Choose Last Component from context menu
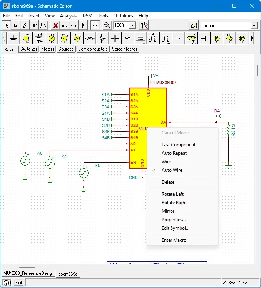261x288 pixels. pyautogui.click(x=182, y=145)
